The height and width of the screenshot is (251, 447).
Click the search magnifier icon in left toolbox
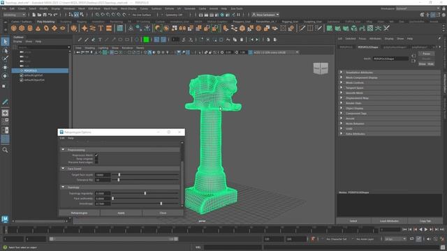(5, 150)
